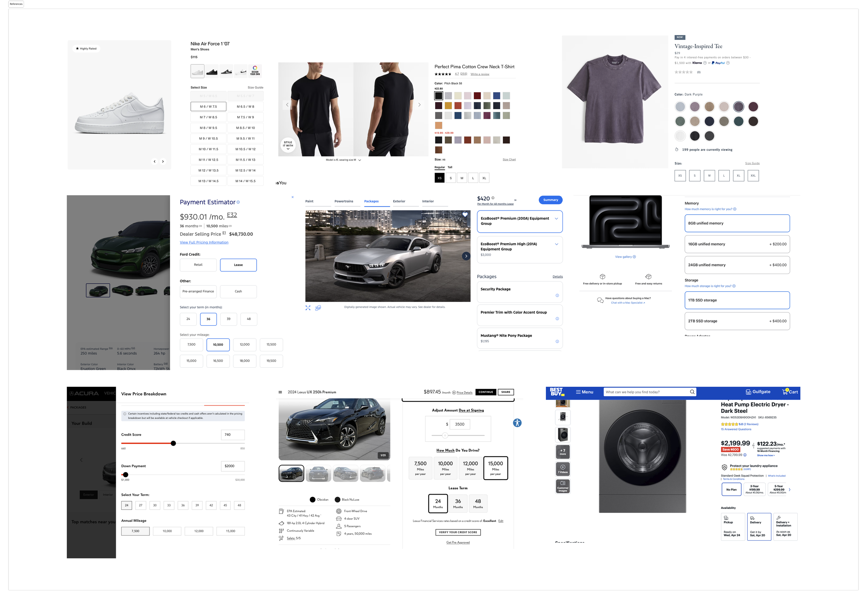Pick the Dark Purple color swatch for the tee
Viewport: 867px width, 599px height.
[x=738, y=106]
